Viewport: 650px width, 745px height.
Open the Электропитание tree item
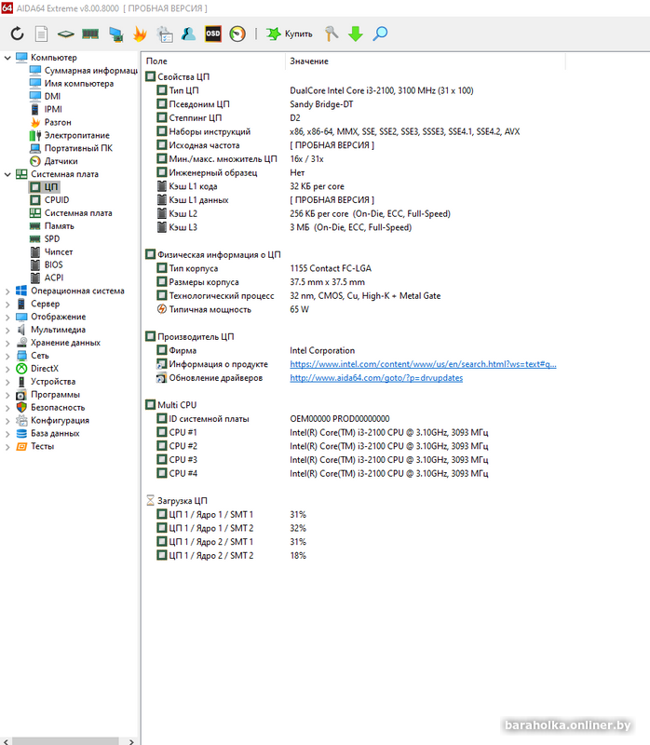coord(69,135)
